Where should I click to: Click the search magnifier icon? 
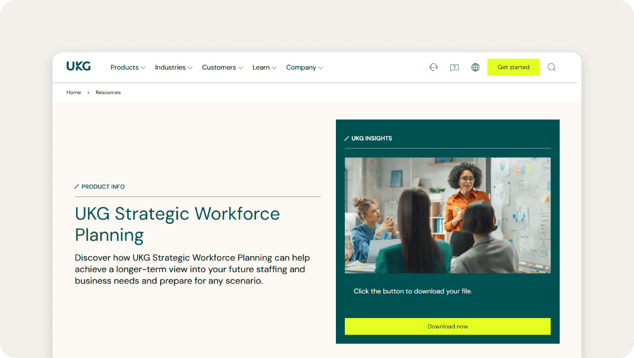552,67
